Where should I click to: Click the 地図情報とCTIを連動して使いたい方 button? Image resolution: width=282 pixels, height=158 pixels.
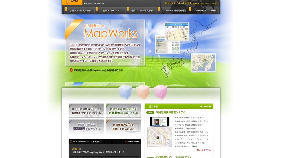click(x=123, y=126)
